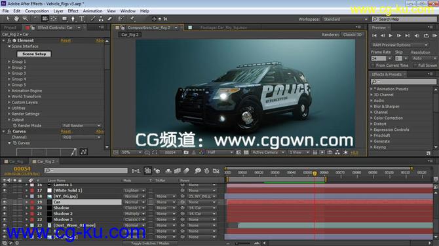Expand the Animation Engine property
439x246 pixels.
tap(9, 90)
